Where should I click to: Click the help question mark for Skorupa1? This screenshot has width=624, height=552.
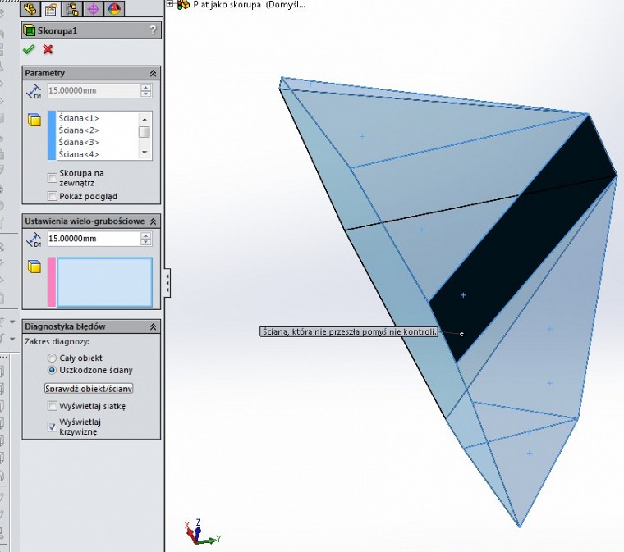(153, 31)
